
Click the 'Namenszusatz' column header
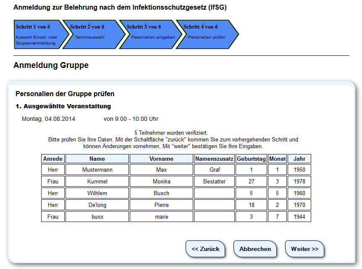coord(214,159)
